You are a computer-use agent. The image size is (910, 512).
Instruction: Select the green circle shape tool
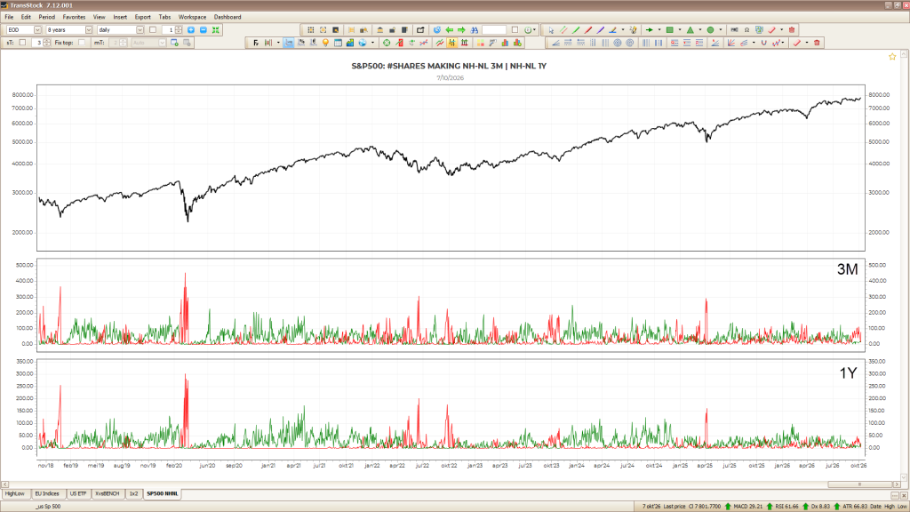click(x=710, y=29)
